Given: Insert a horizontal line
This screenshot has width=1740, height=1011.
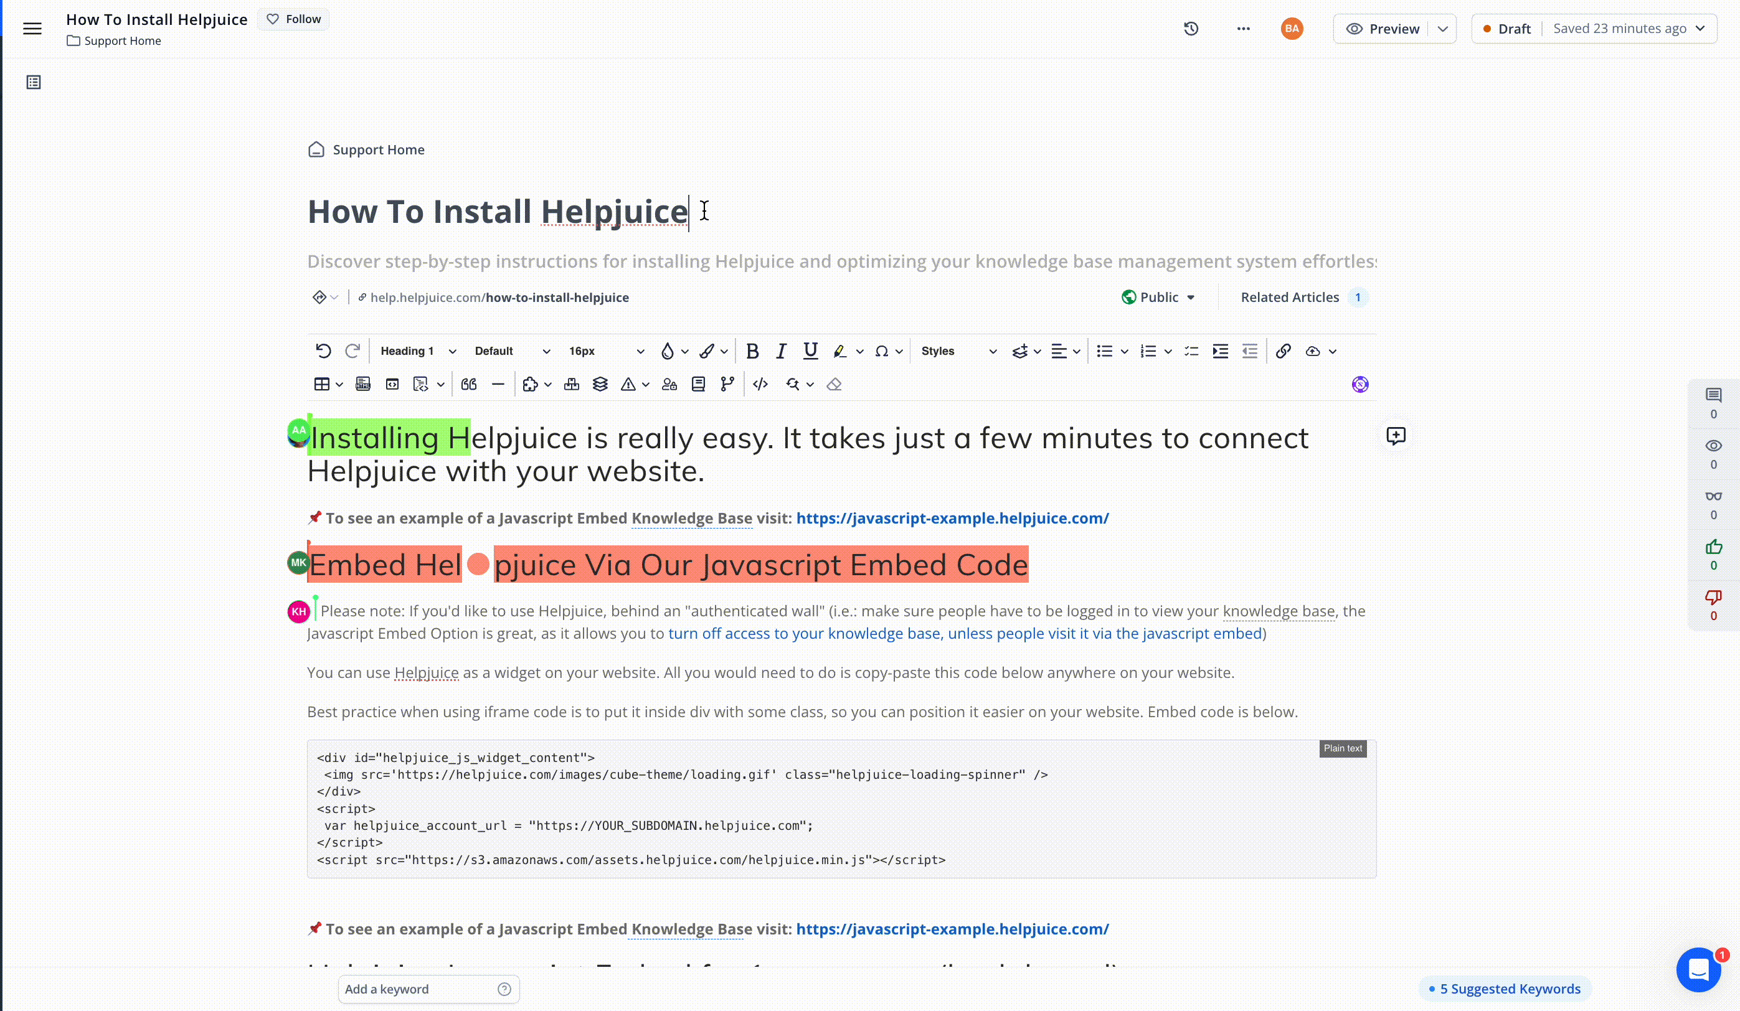Looking at the screenshot, I should tap(498, 383).
